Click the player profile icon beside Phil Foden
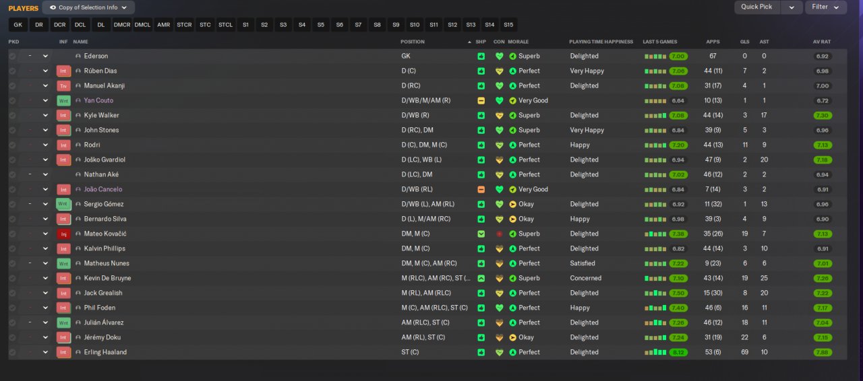 (78, 308)
